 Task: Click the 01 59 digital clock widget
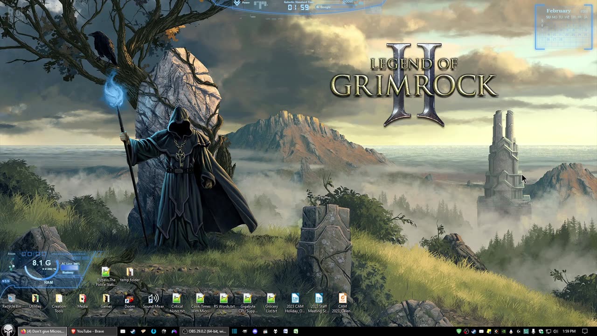coord(298,7)
